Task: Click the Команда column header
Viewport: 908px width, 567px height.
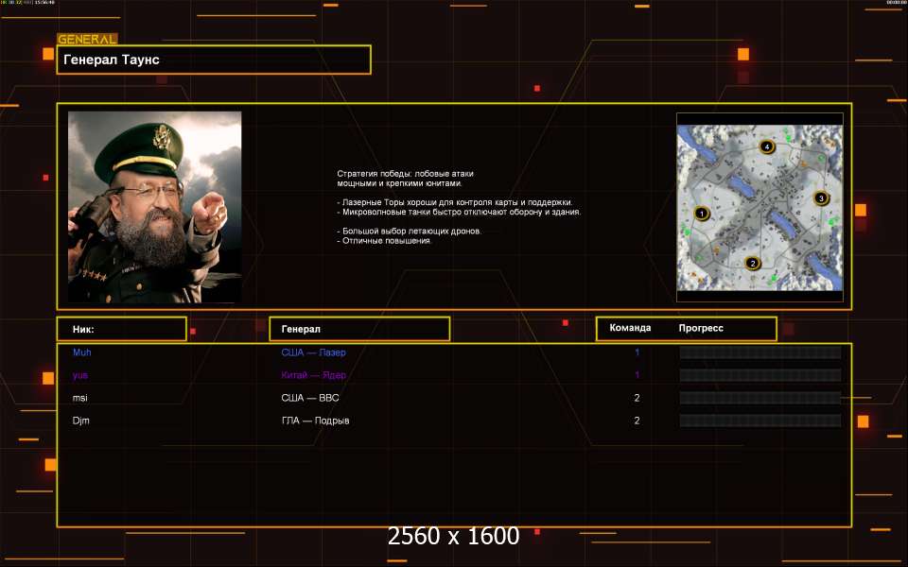Action: pos(630,328)
